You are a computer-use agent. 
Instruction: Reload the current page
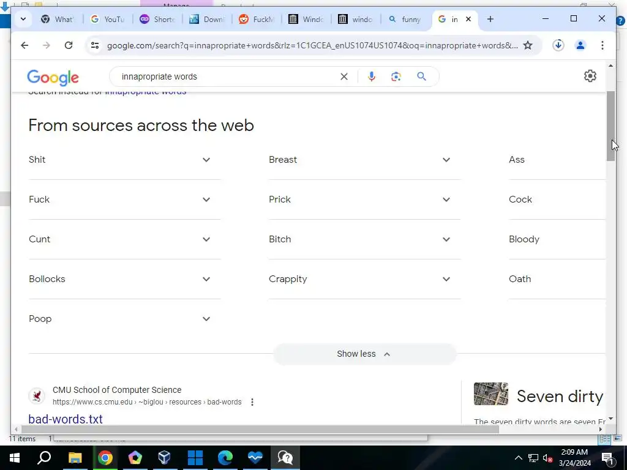pyautogui.click(x=69, y=45)
